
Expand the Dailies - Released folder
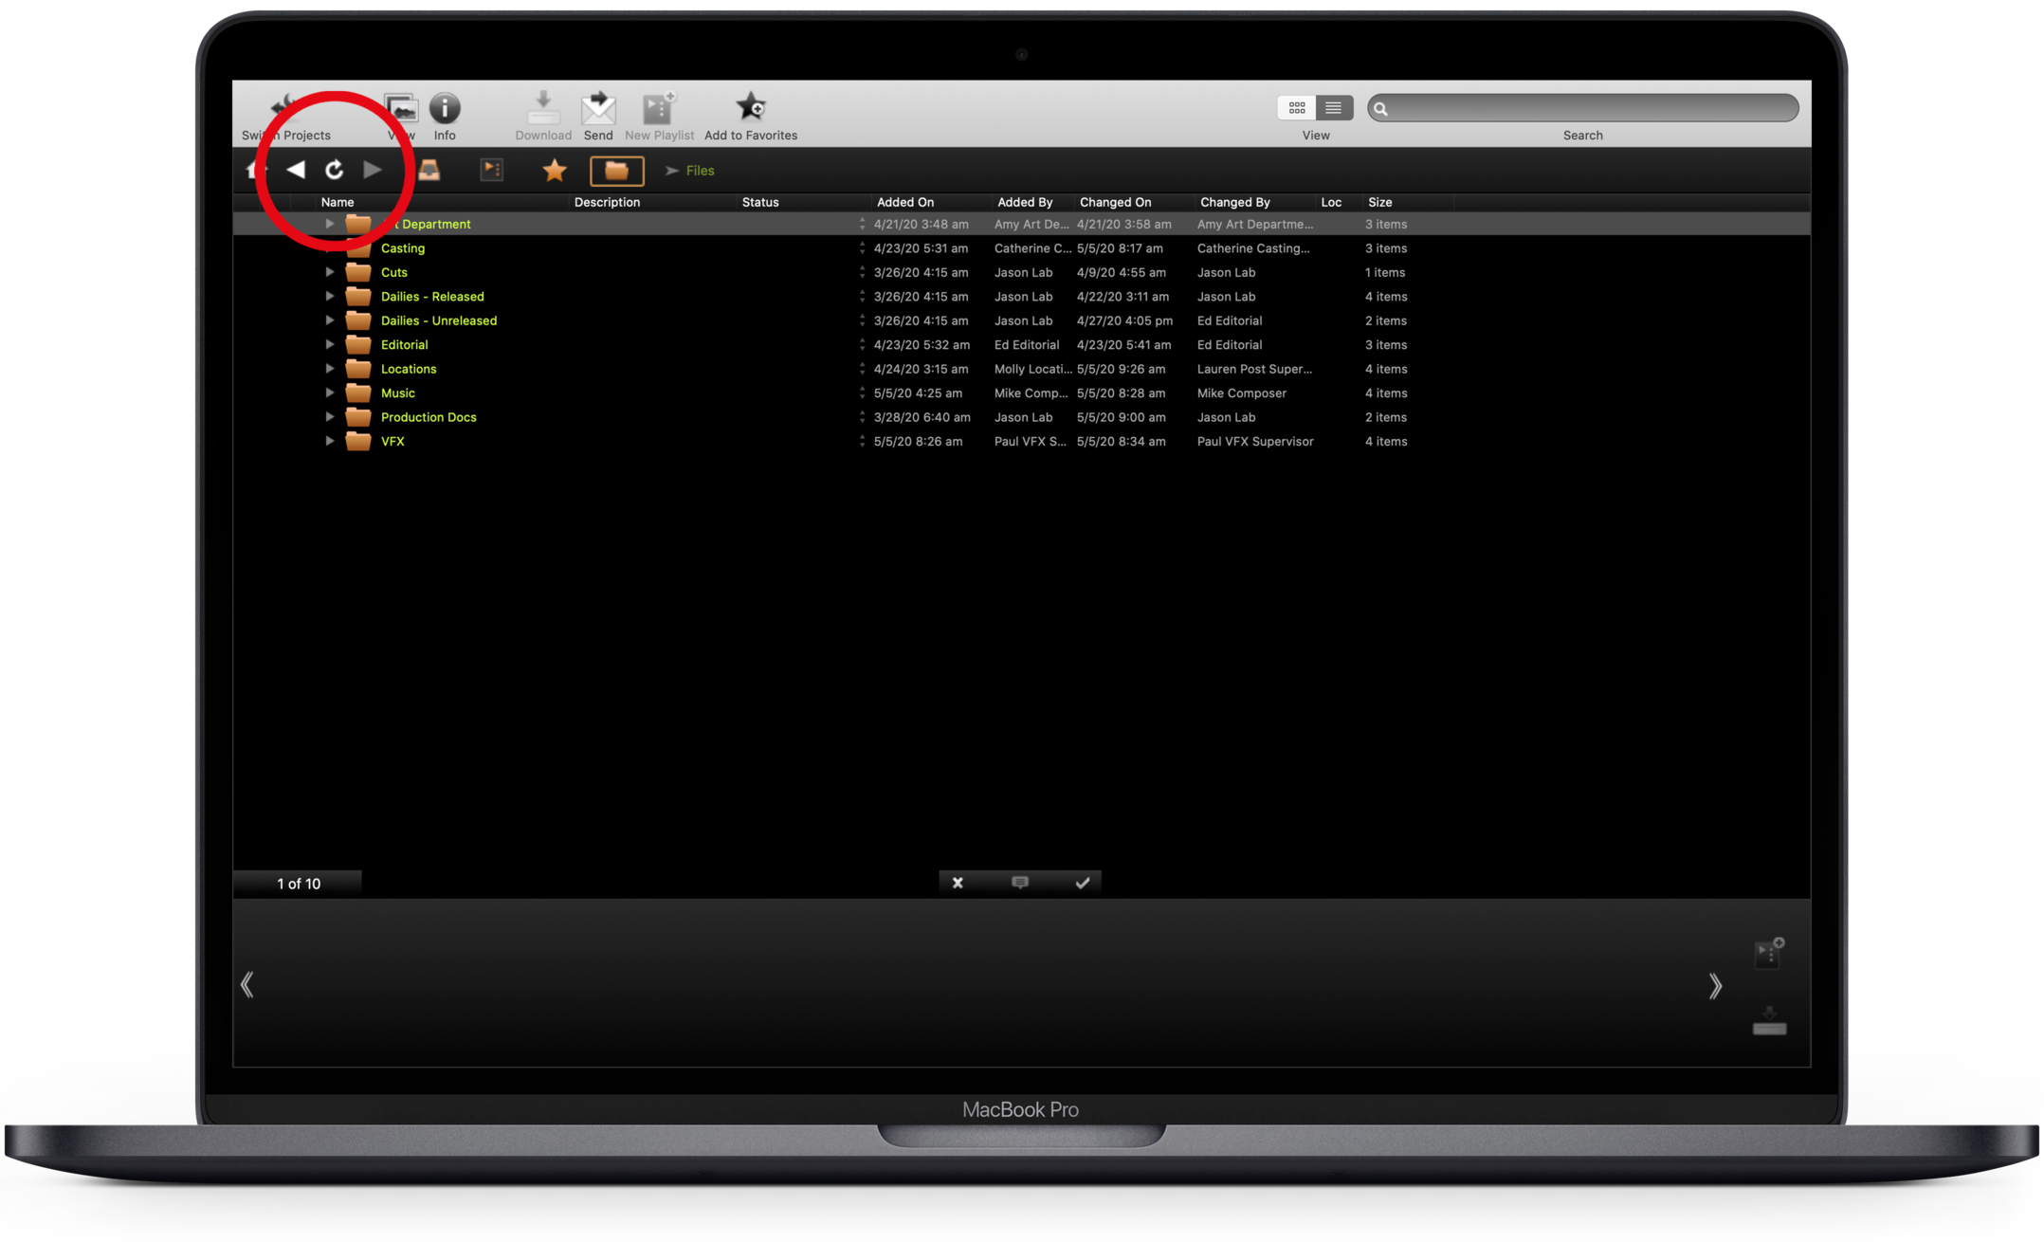click(x=329, y=297)
